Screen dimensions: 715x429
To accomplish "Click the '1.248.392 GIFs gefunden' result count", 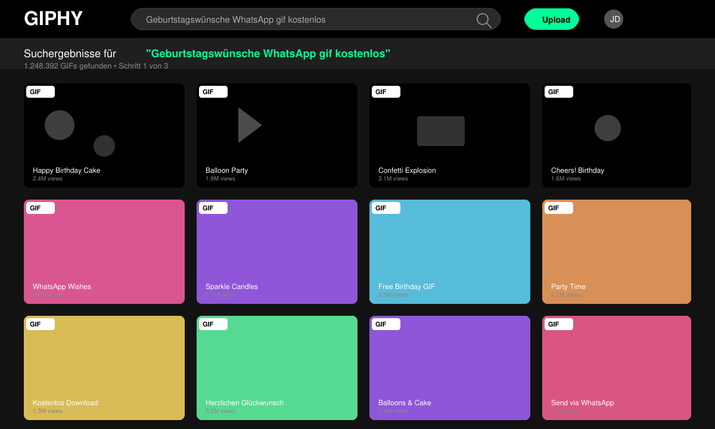I will [67, 66].
